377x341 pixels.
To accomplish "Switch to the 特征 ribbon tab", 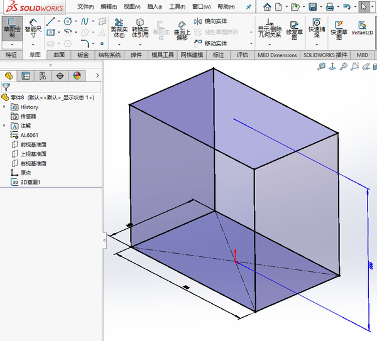I will coord(11,55).
